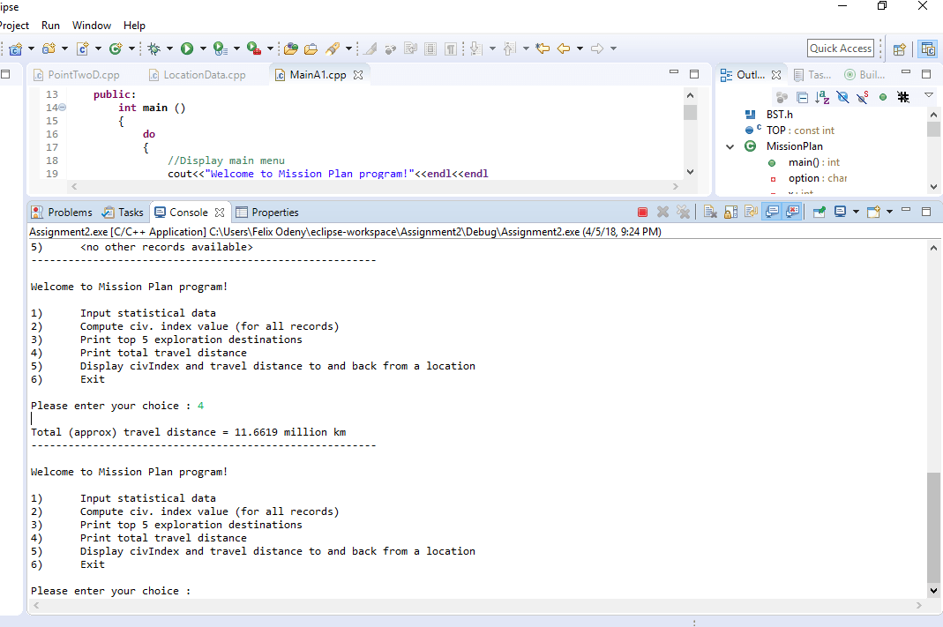Image resolution: width=943 pixels, height=627 pixels.
Task: Collapse all items in the Outline view
Action: click(802, 97)
